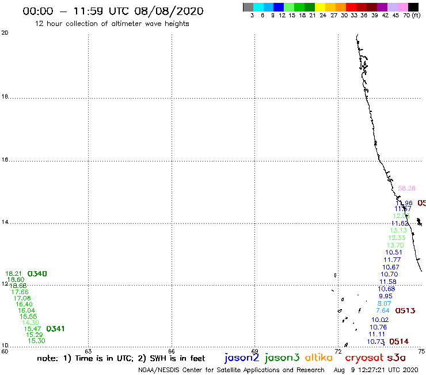This screenshot has height=375, width=426.
Task: Click the green wave height value 18.68
Action: (x=18, y=286)
